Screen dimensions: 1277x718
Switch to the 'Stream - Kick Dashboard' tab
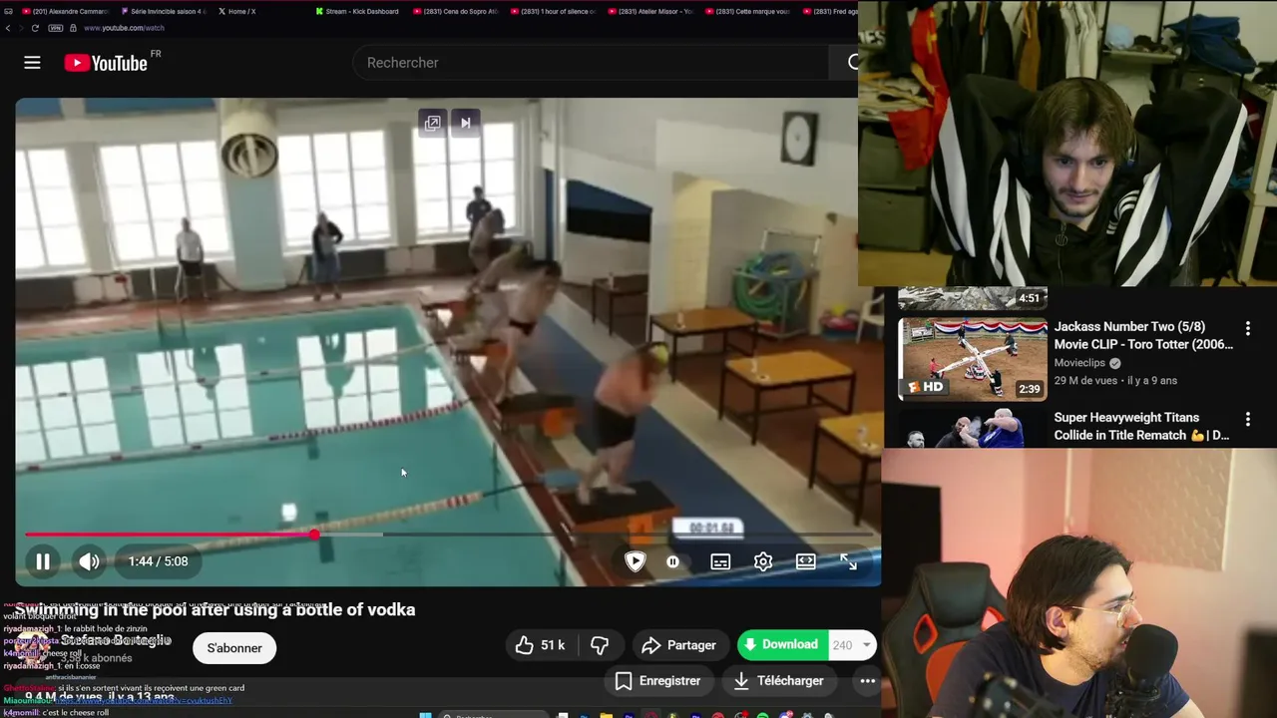(x=357, y=11)
